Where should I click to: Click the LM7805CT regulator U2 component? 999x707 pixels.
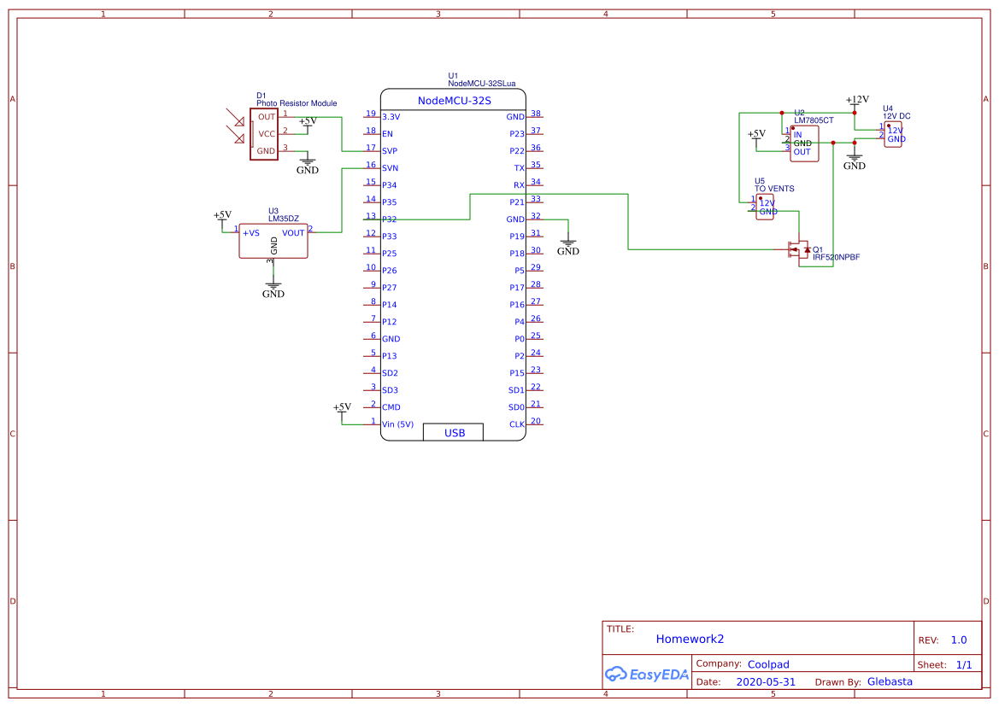pyautogui.click(x=805, y=143)
